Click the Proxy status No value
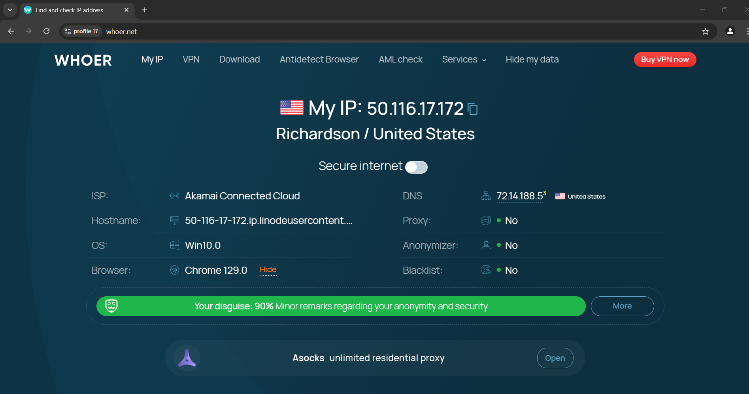 (511, 220)
